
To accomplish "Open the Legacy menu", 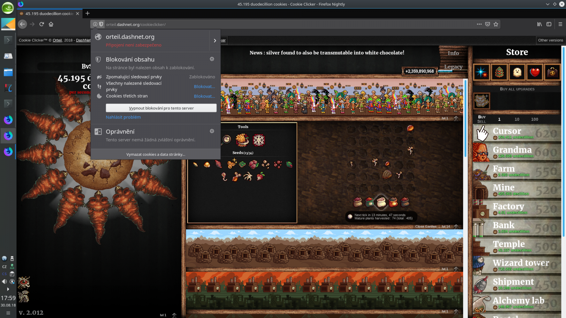I will pyautogui.click(x=453, y=67).
